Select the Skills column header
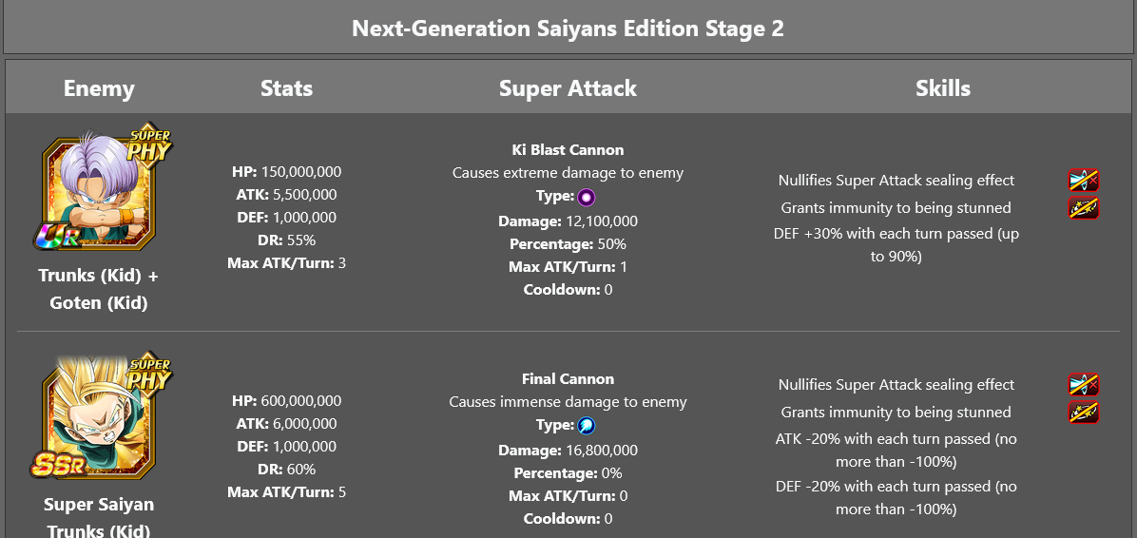Screen dimensions: 1137x538 (x=943, y=88)
